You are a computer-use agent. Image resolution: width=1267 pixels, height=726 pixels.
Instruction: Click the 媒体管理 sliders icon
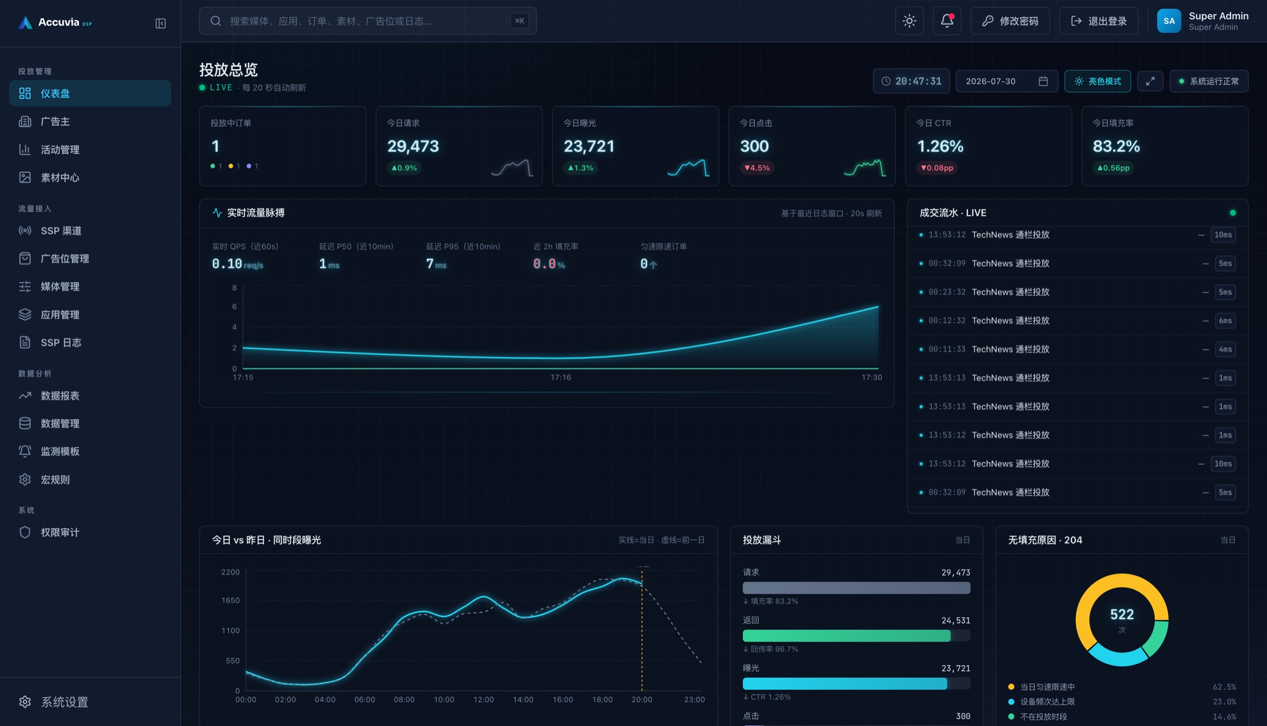[25, 287]
